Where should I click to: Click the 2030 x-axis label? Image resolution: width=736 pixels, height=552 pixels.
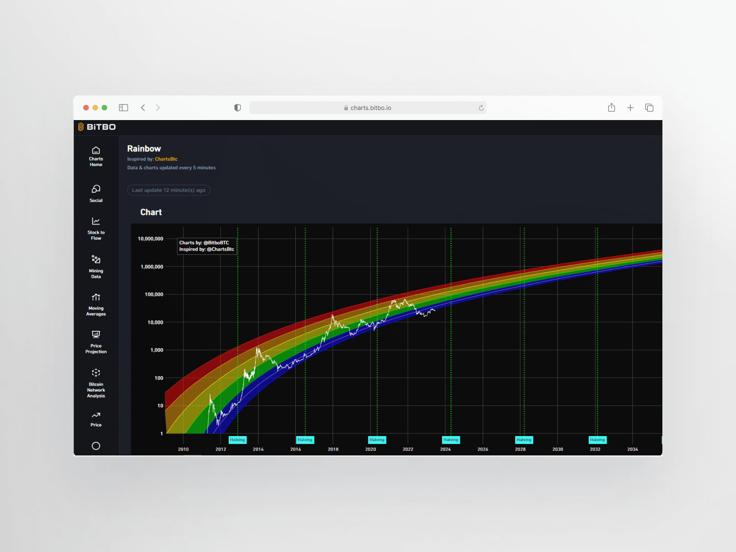pos(558,449)
